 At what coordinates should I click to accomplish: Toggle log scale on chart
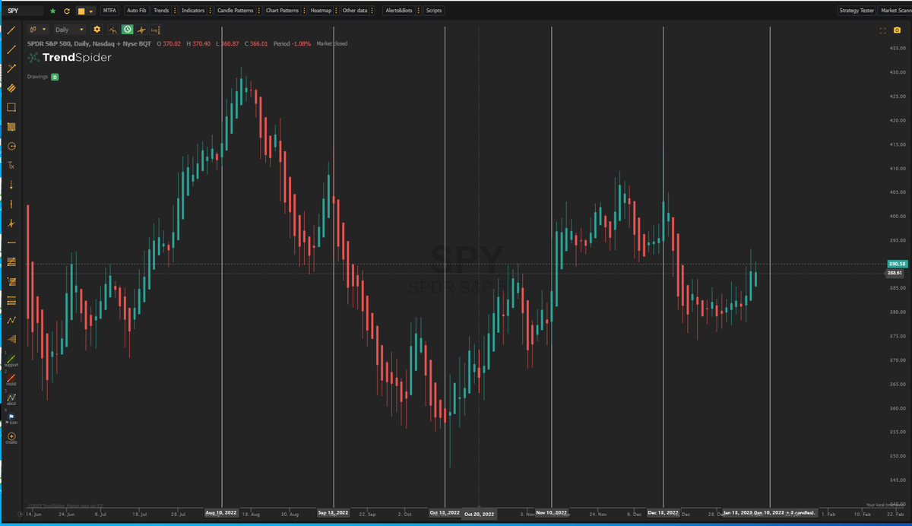(156, 30)
